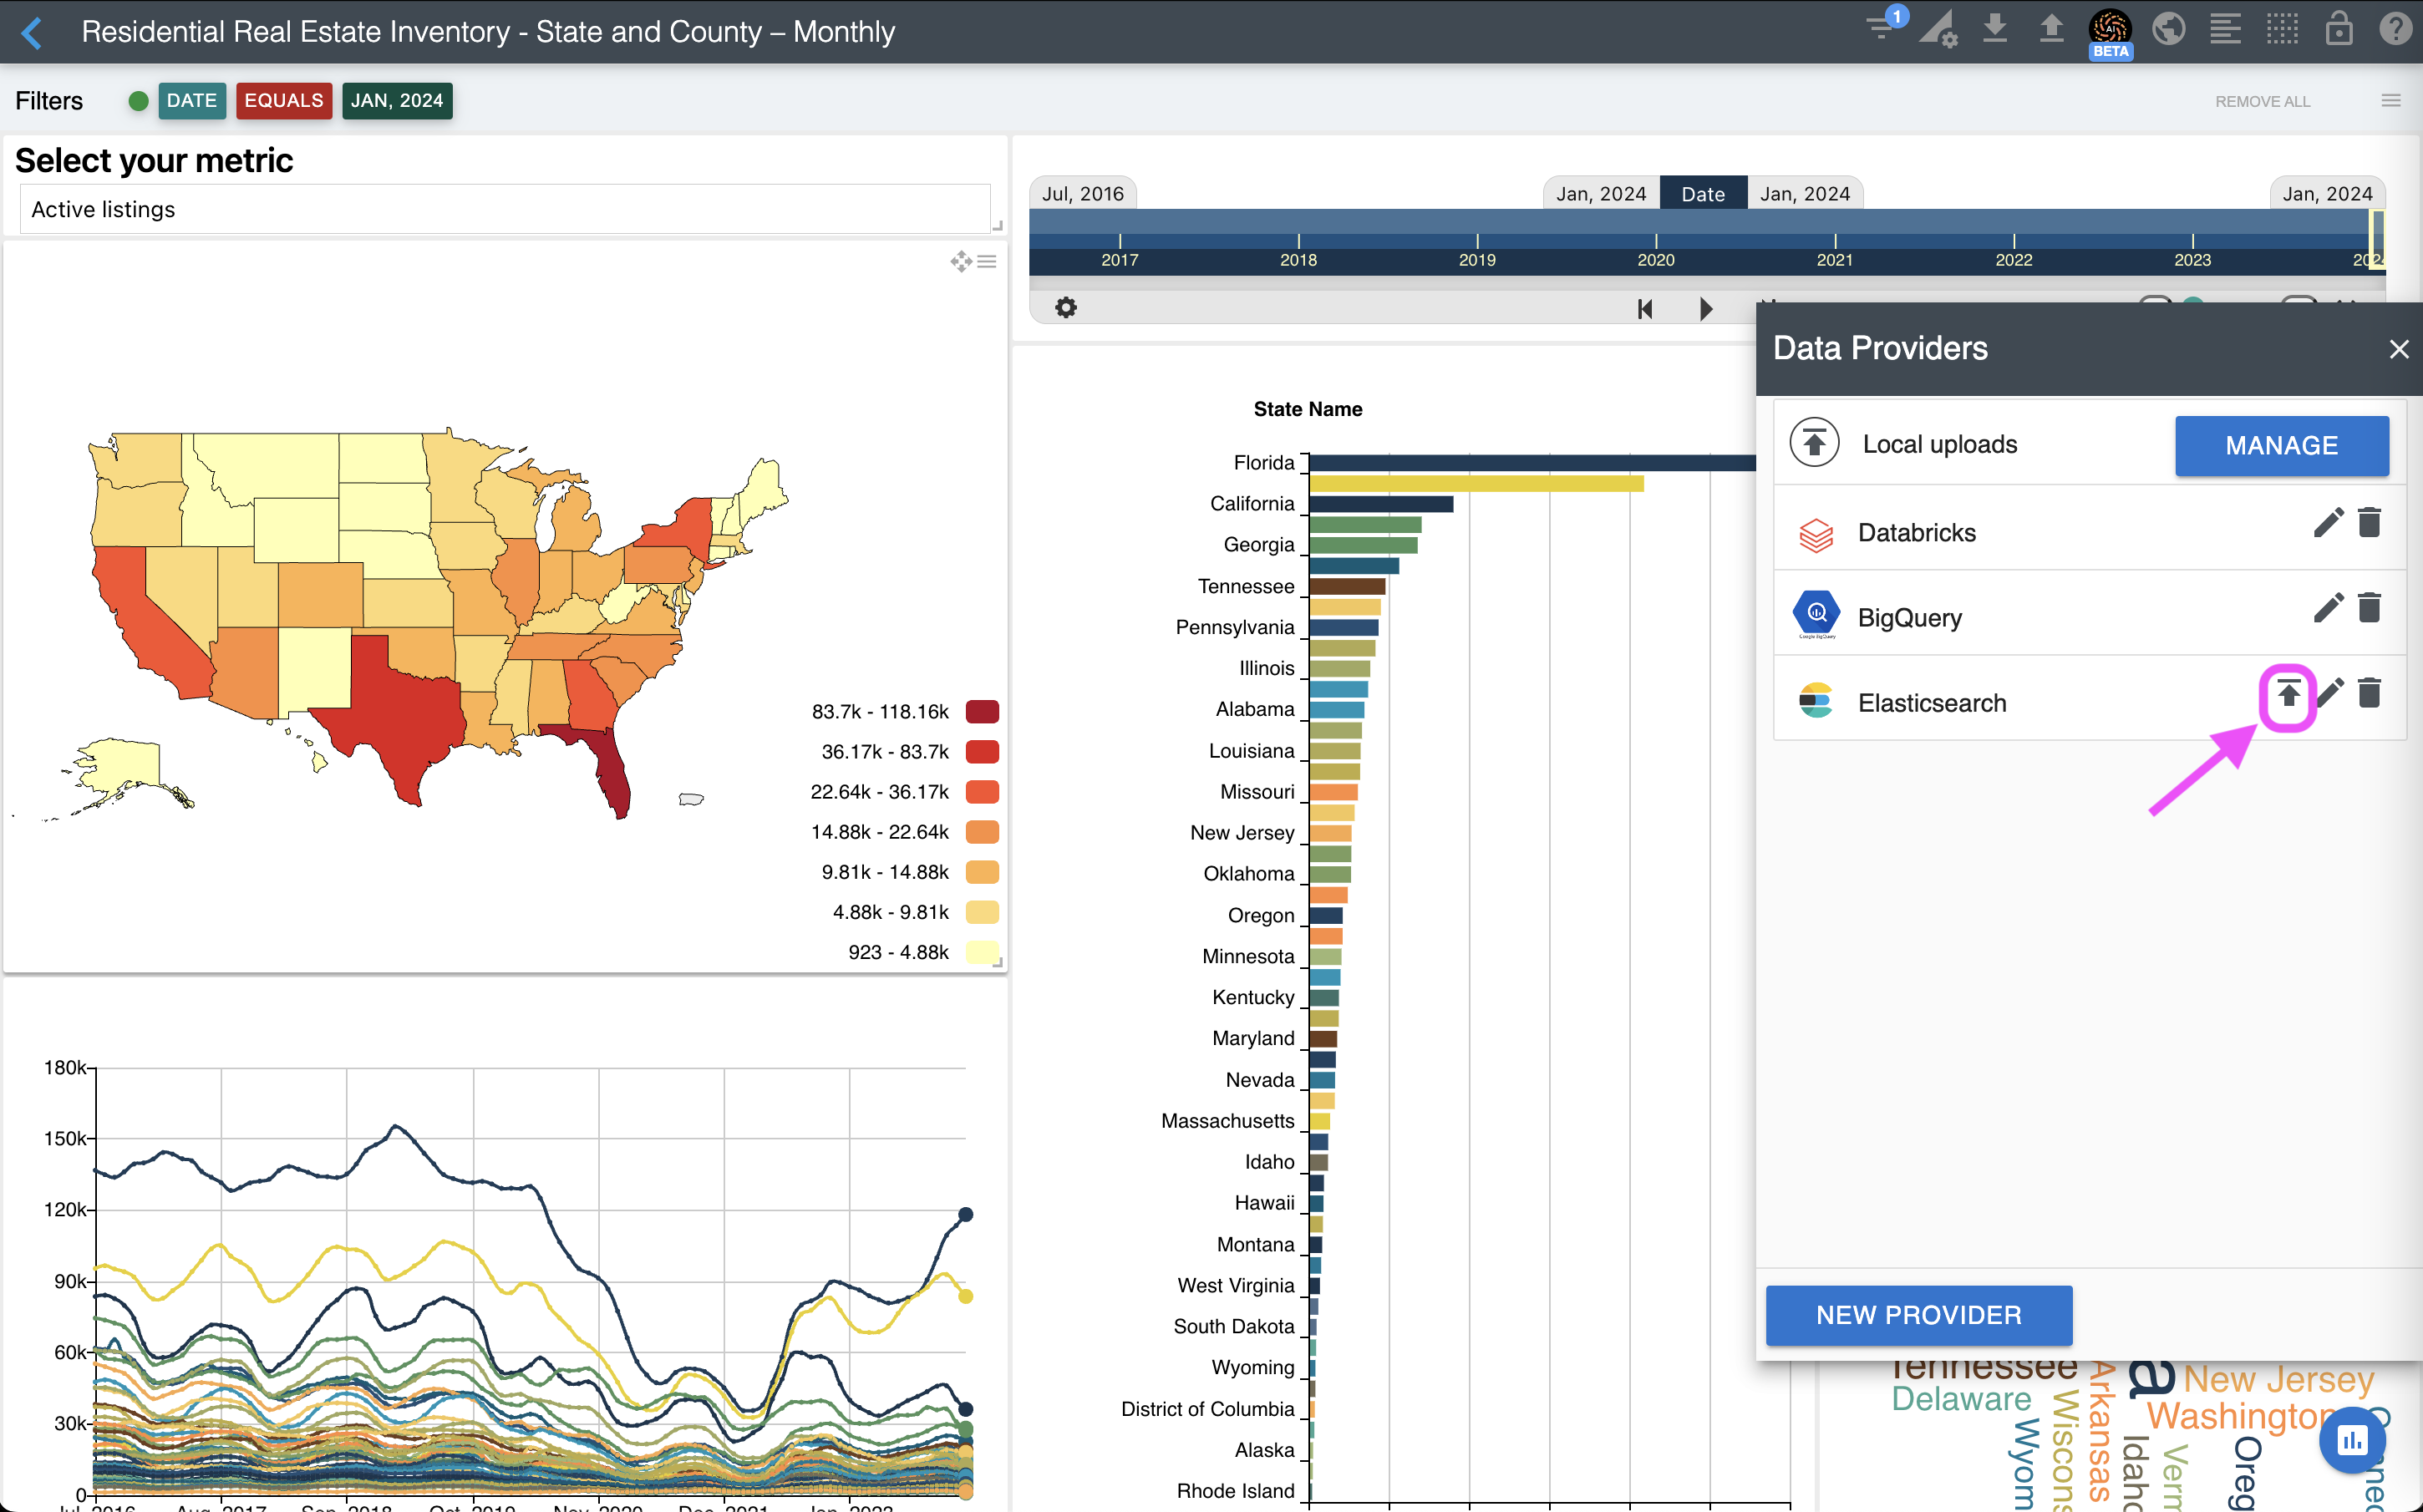2423x1512 pixels.
Task: Open help question mark icon
Action: tap(2396, 28)
